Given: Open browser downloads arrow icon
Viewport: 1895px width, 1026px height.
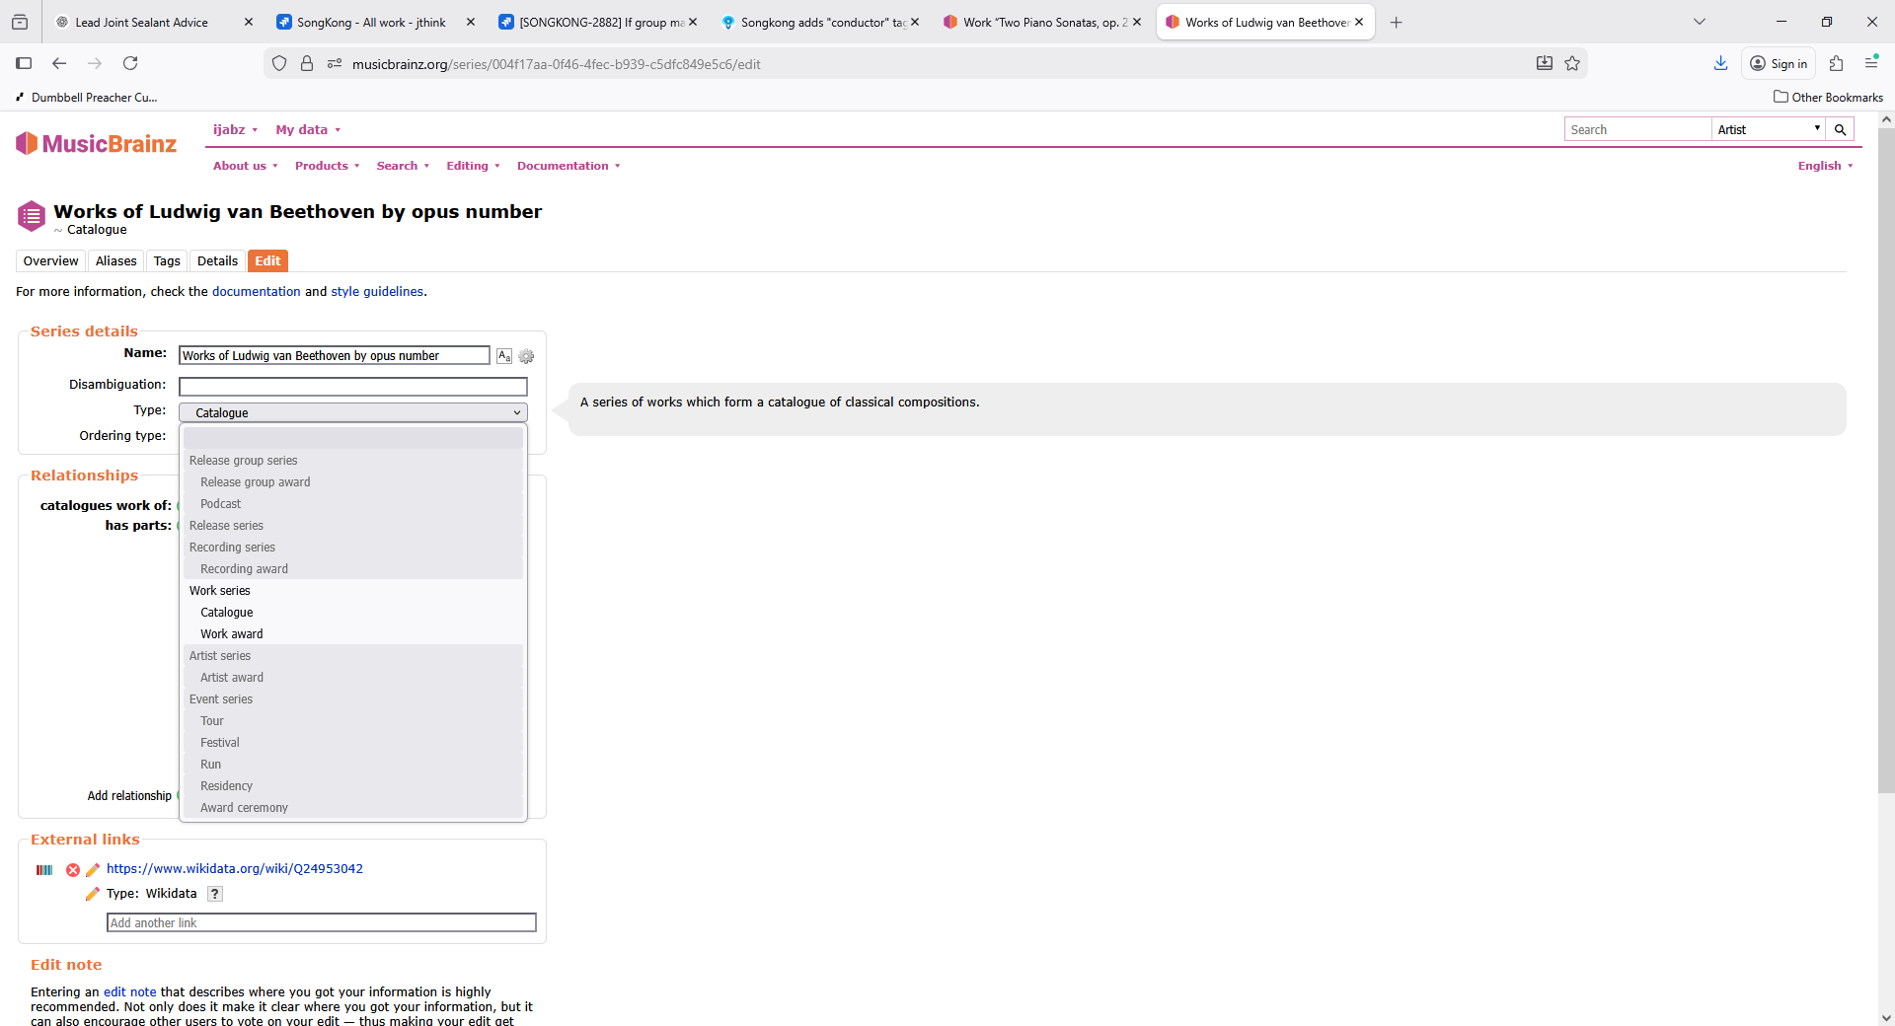Looking at the screenshot, I should point(1720,64).
